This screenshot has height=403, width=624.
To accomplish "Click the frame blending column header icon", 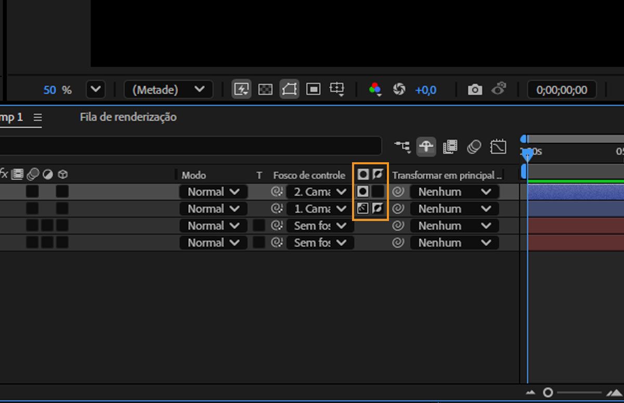I will point(18,174).
